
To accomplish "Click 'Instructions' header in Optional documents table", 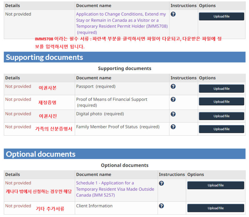I will click(x=172, y=174).
